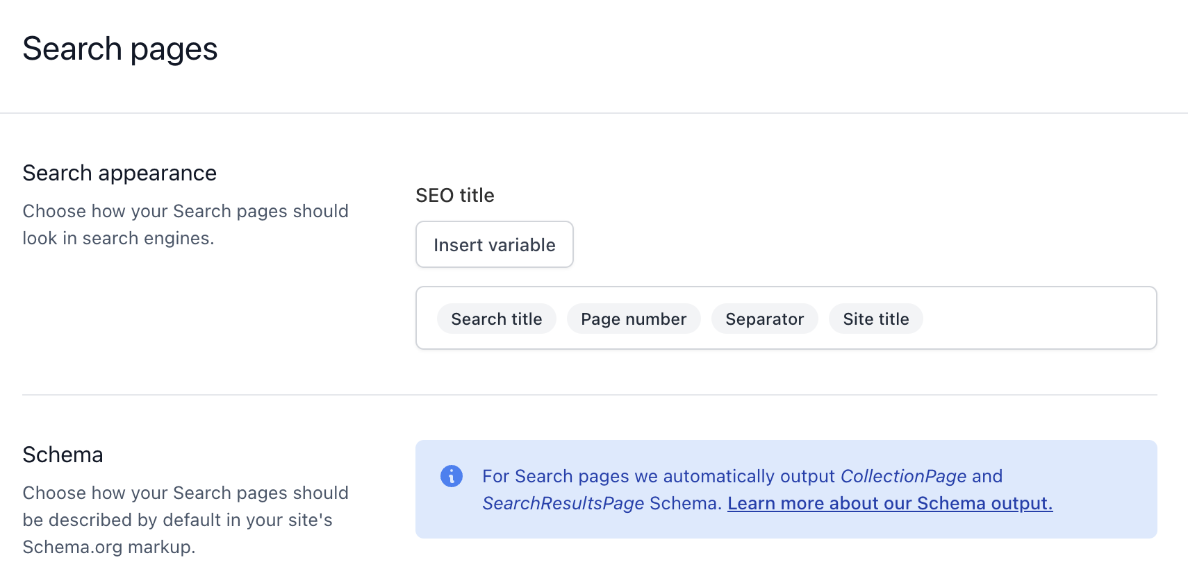The height and width of the screenshot is (576, 1188).
Task: Click the Search appearance description text
Action: [185, 224]
